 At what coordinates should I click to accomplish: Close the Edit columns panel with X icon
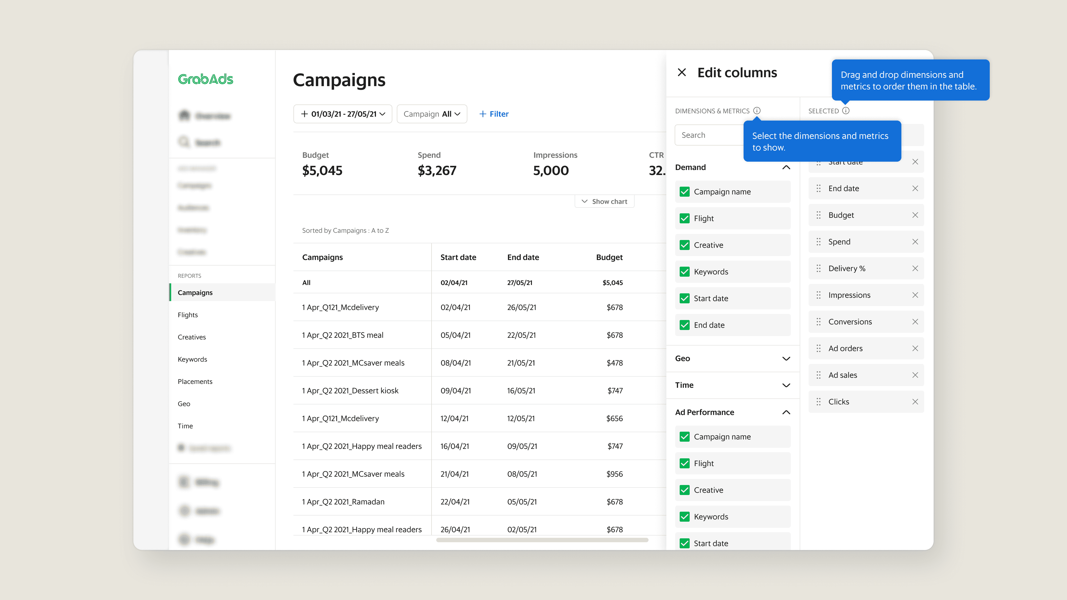click(x=681, y=72)
